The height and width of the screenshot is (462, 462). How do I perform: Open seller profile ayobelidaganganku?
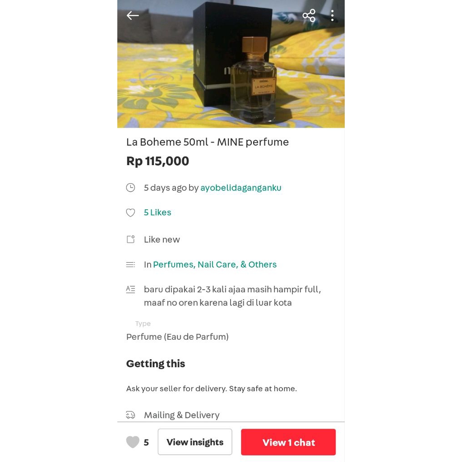coord(240,188)
